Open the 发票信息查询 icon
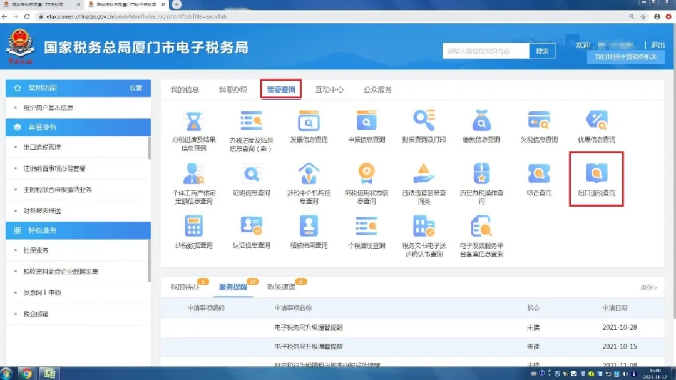676x380 pixels. (x=309, y=121)
